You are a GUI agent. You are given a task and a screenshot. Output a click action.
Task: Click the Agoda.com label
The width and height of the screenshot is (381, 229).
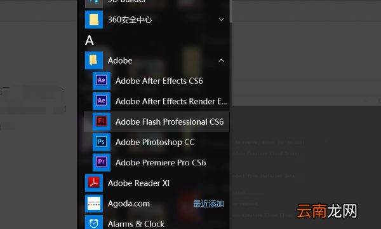pos(129,204)
